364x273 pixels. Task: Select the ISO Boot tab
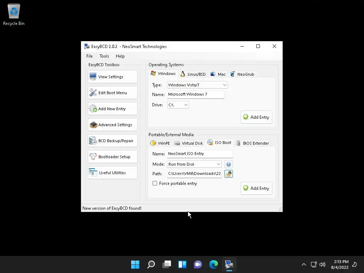pyautogui.click(x=219, y=143)
